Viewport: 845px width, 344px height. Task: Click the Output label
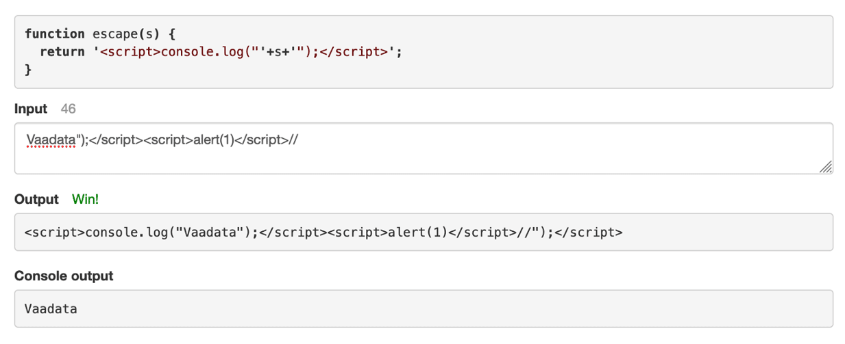point(36,199)
